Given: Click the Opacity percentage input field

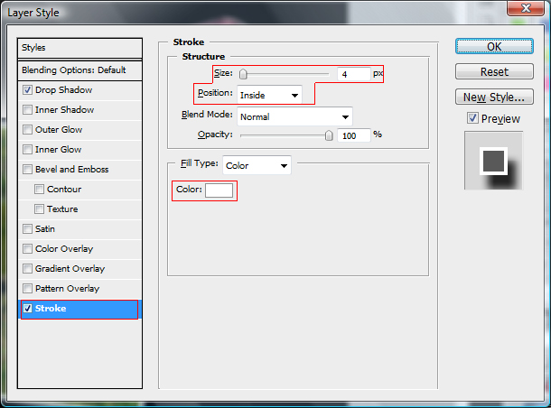Looking at the screenshot, I should pyautogui.click(x=353, y=135).
